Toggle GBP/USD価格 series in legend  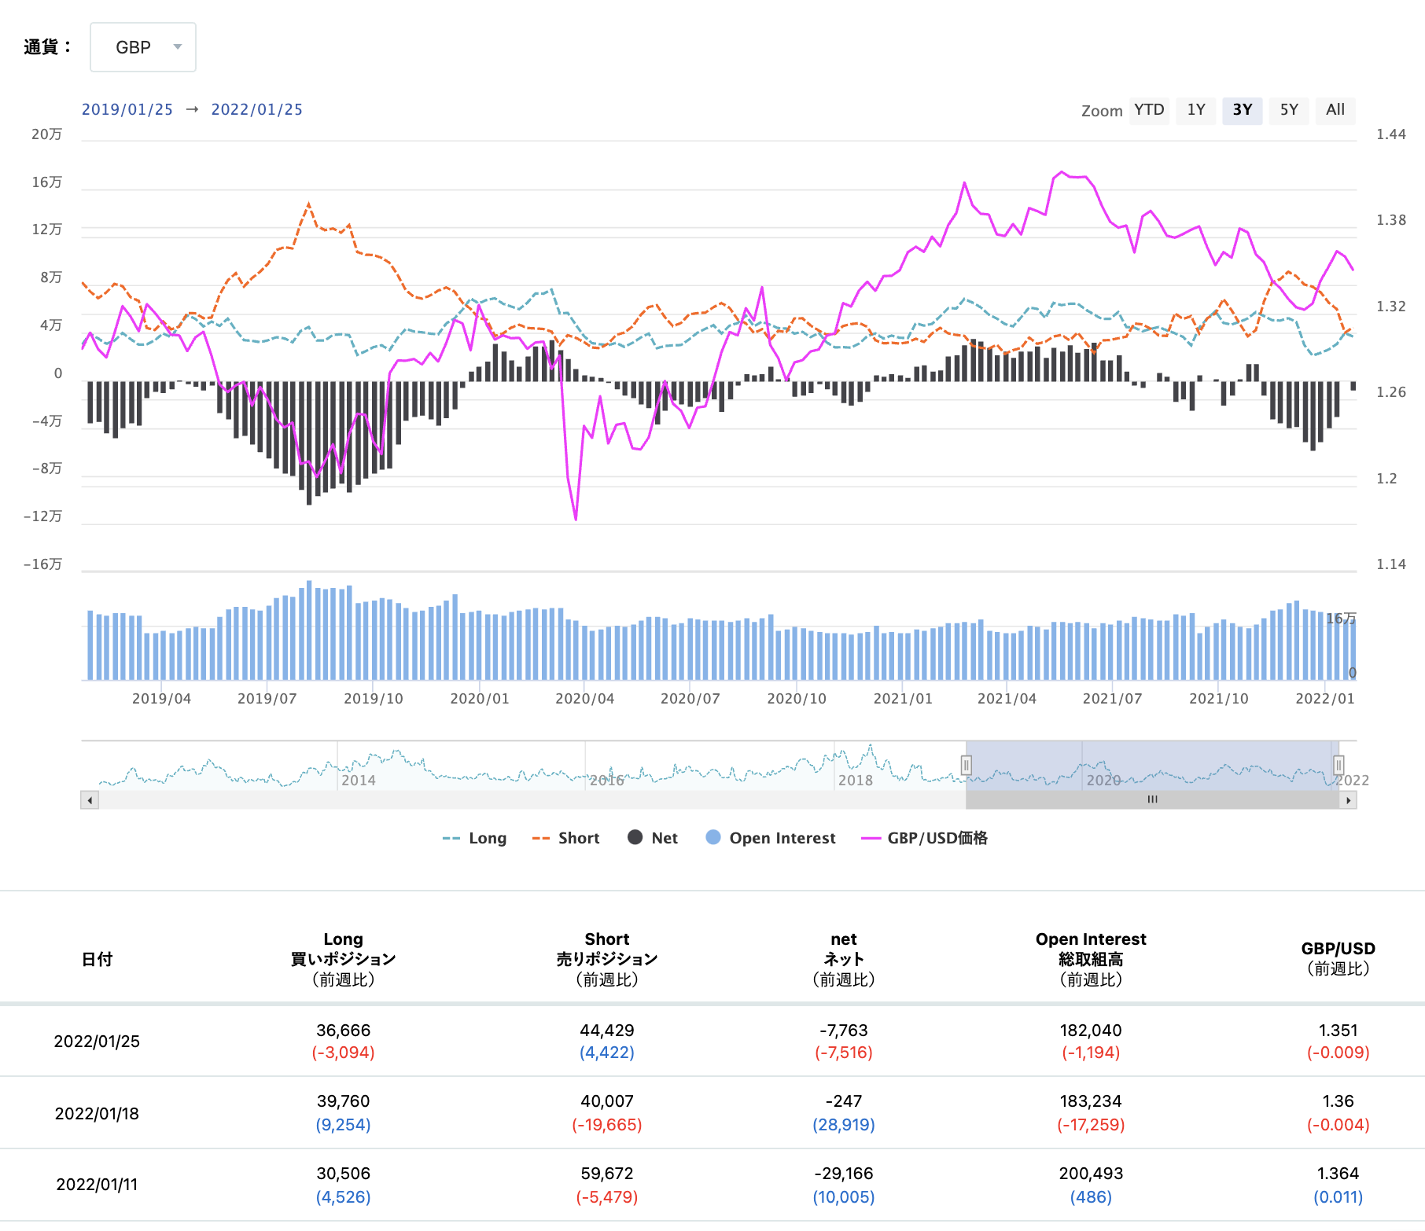[x=925, y=838]
